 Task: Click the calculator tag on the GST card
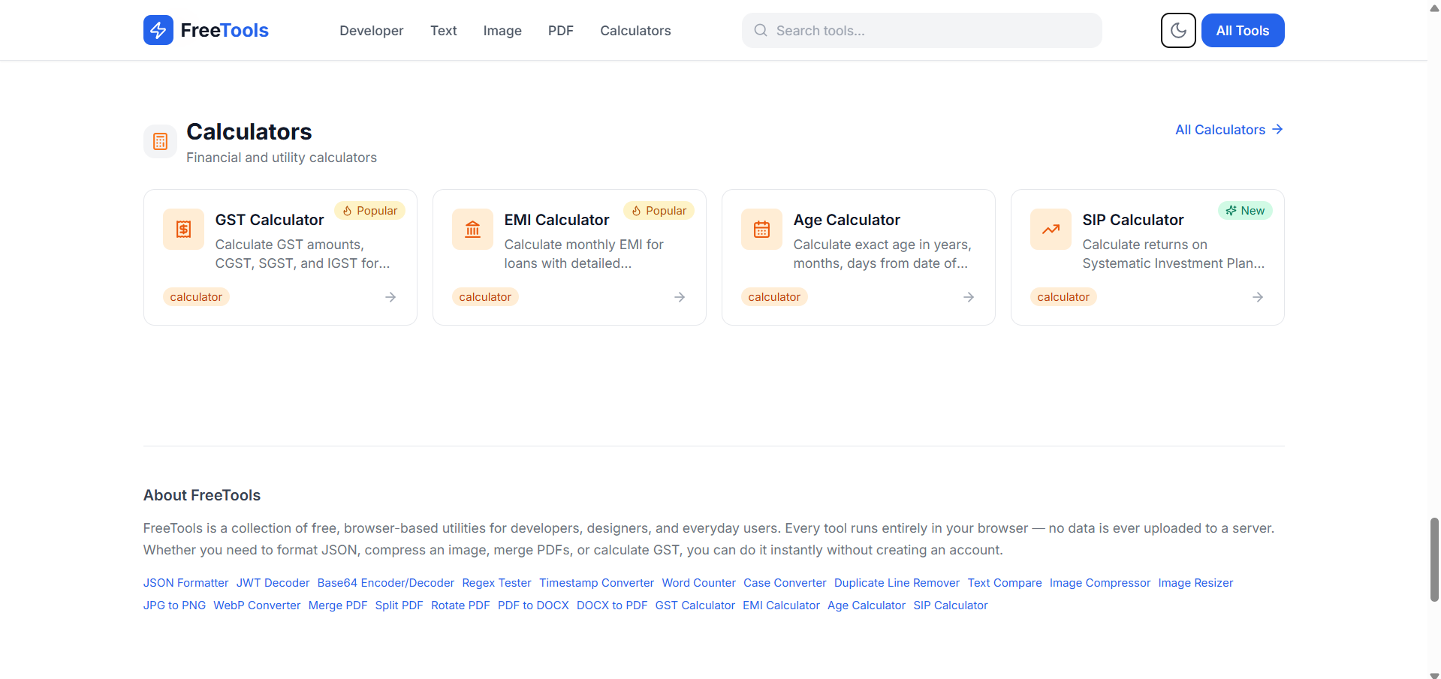click(x=196, y=297)
